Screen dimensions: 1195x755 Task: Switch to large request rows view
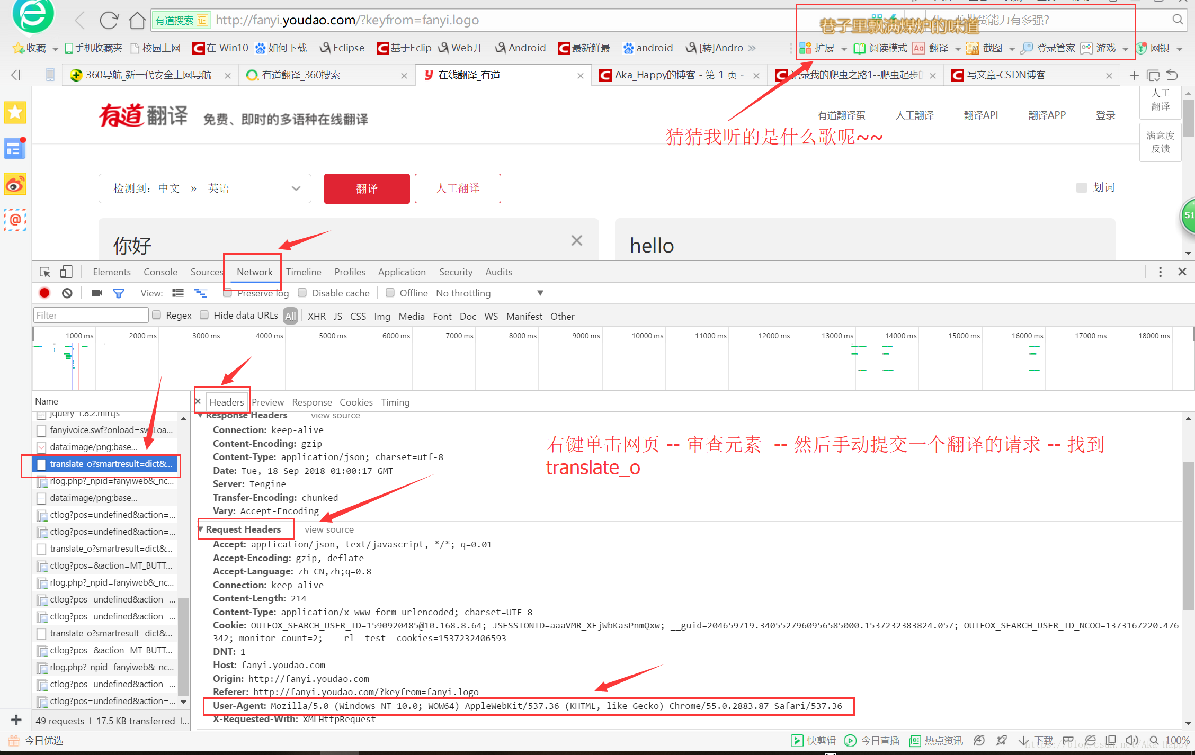click(178, 293)
